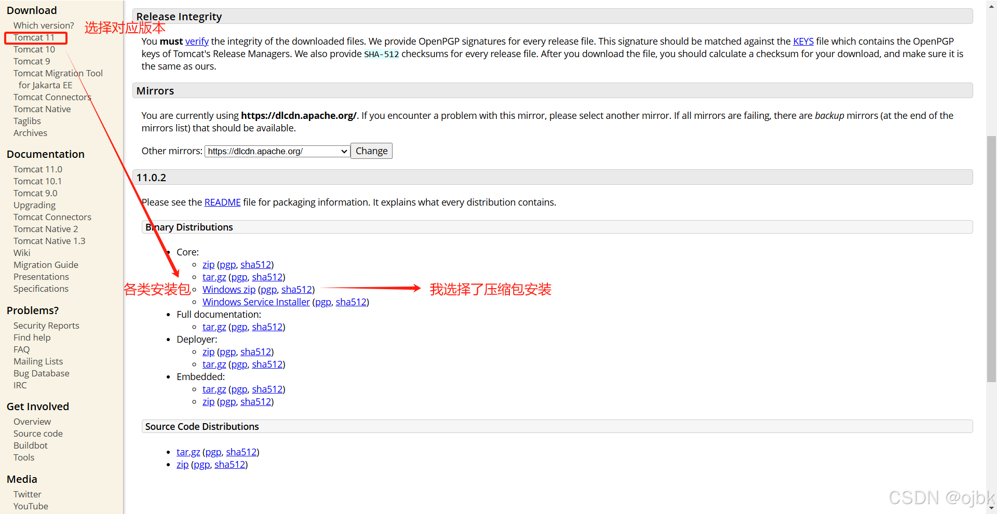Screen dimensions: 997x514
Task: Click the Find help link
Action: (x=32, y=337)
